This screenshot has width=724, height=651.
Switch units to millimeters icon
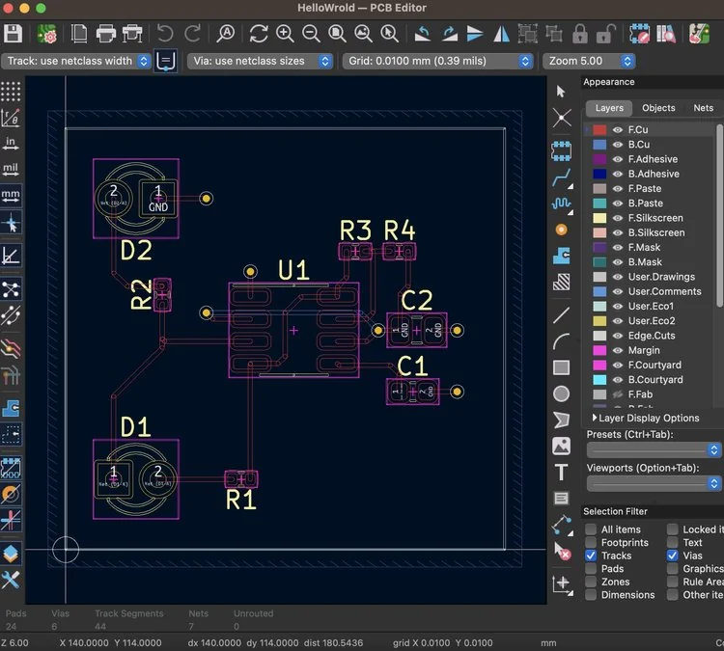pyautogui.click(x=11, y=196)
